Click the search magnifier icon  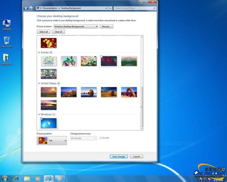(x=154, y=8)
